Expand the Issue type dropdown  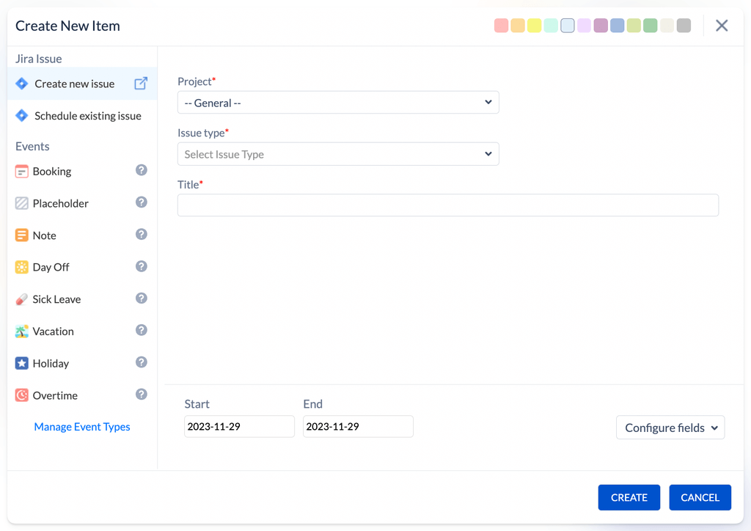(x=338, y=154)
